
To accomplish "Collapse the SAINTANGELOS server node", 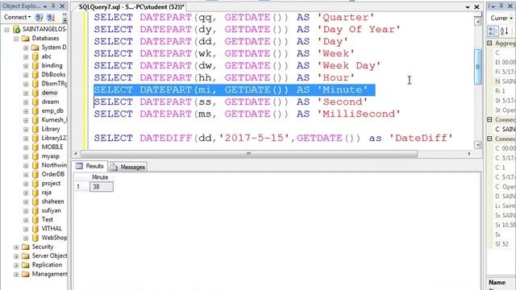I will pos(6,30).
